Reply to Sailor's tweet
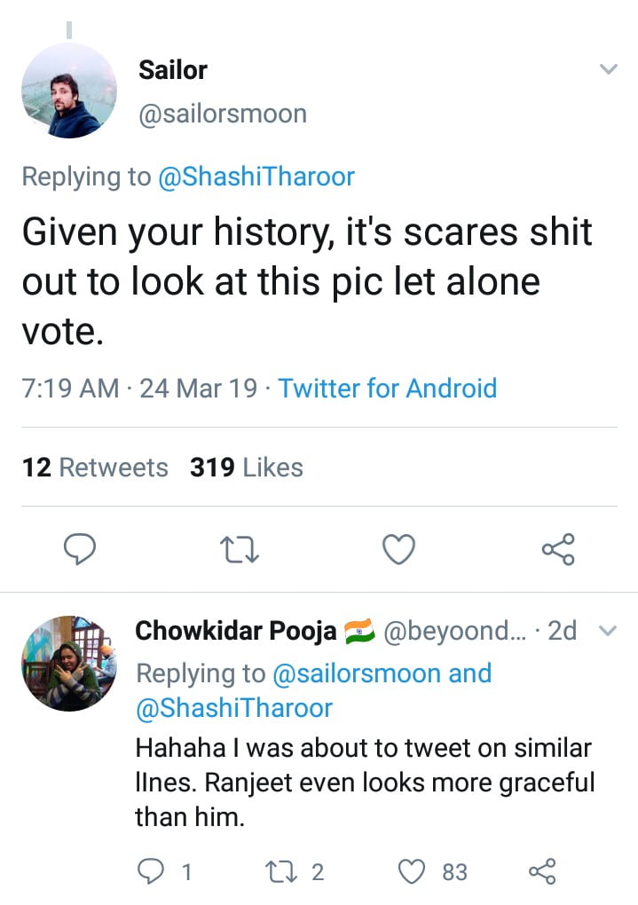This screenshot has width=638, height=905. tap(80, 550)
